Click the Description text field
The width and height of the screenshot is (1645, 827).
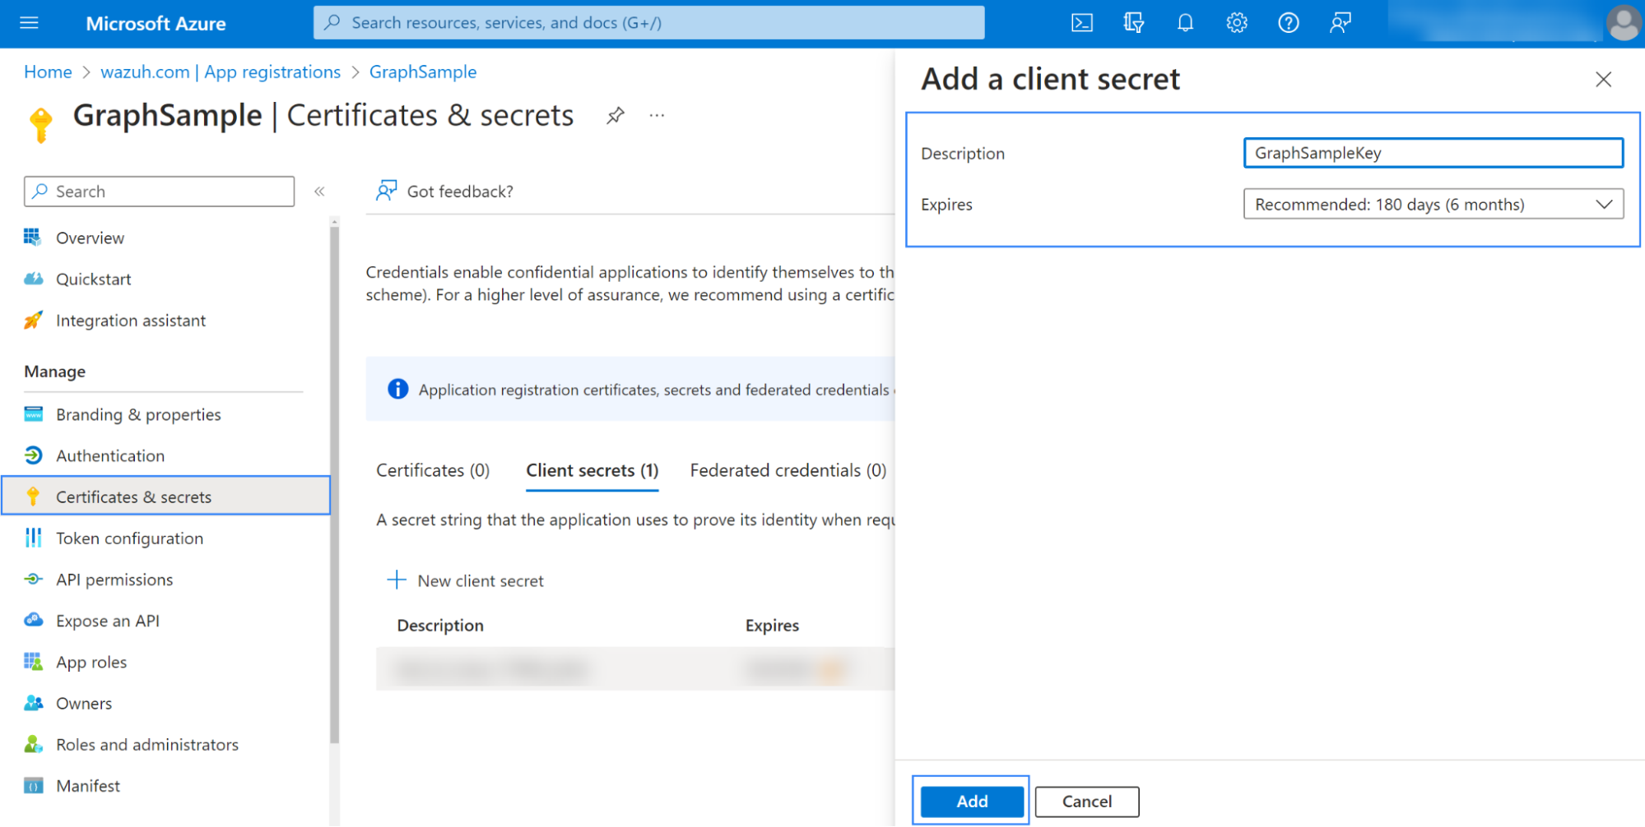pos(1433,153)
